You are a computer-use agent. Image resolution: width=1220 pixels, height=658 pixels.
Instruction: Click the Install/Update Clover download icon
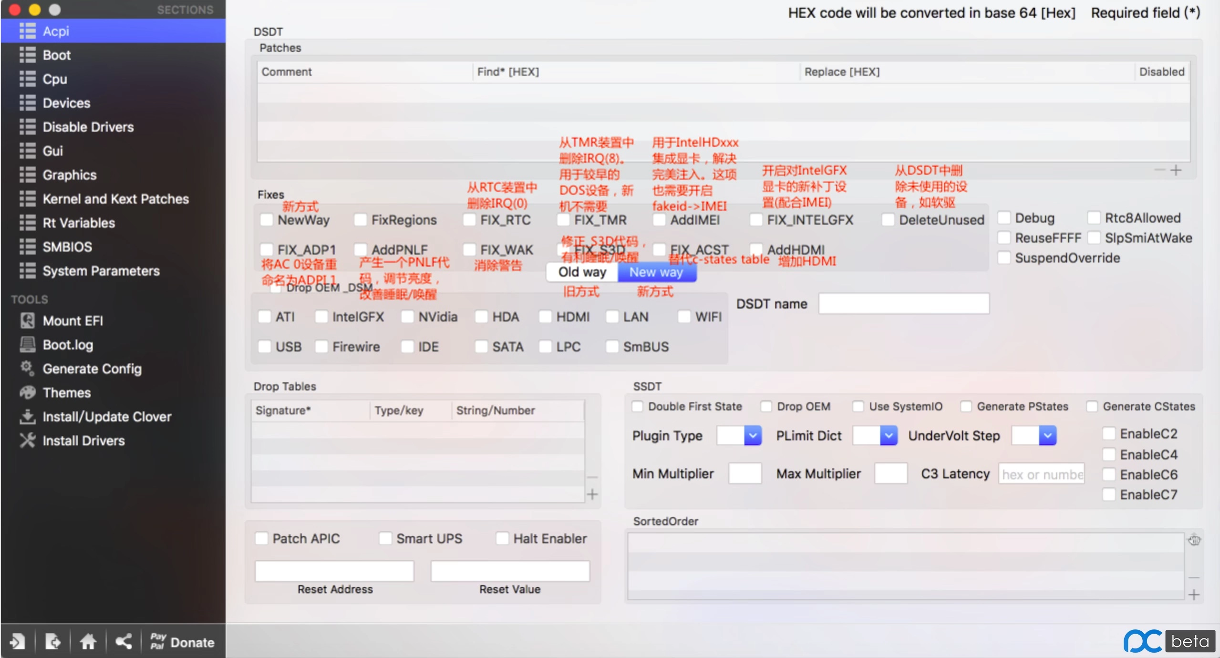pyautogui.click(x=27, y=416)
